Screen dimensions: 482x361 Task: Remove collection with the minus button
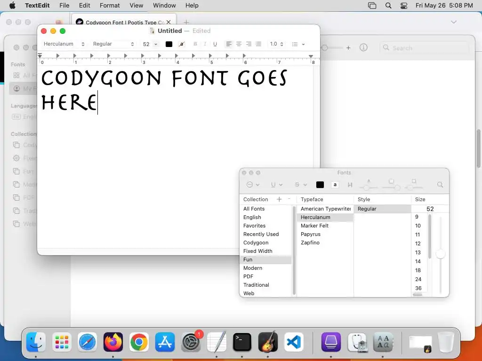[289, 199]
